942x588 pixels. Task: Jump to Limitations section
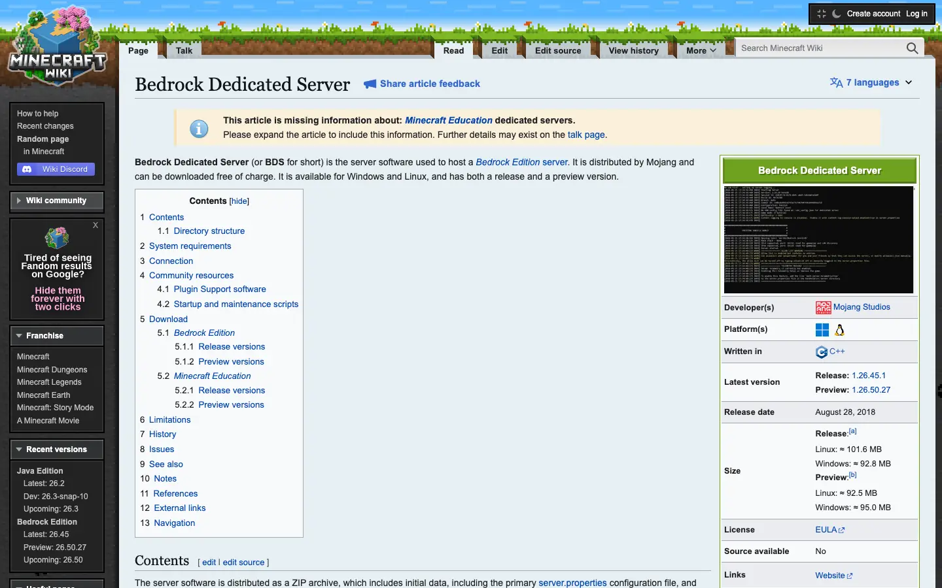(169, 420)
